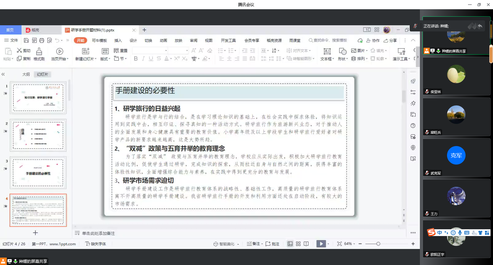Click the zoom slider handle

coord(378,244)
